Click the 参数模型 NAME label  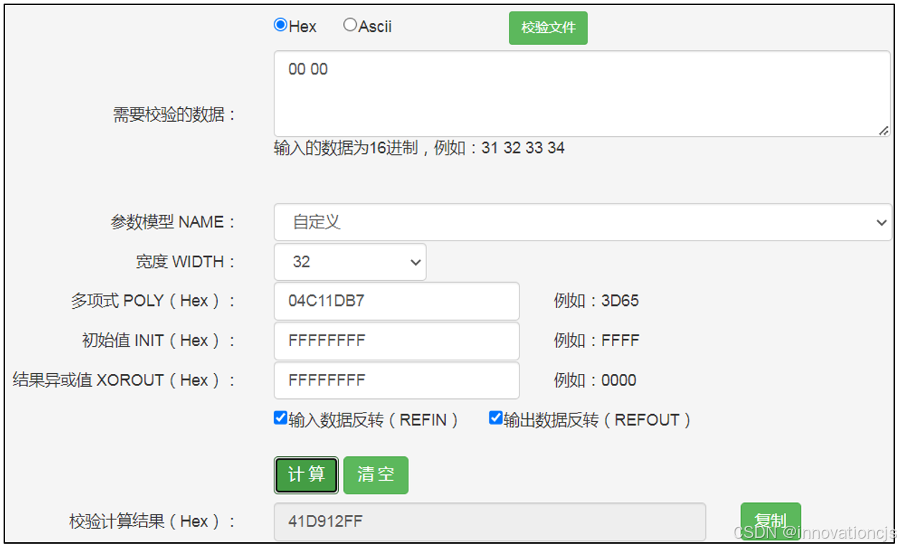coord(173,223)
